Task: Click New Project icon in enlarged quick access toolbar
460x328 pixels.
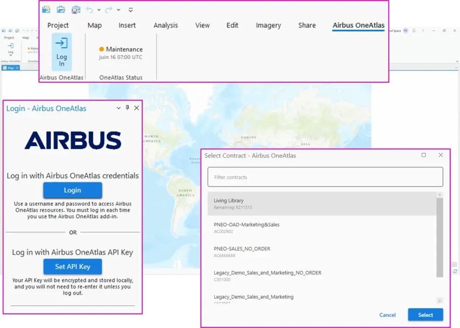Action: click(46, 10)
